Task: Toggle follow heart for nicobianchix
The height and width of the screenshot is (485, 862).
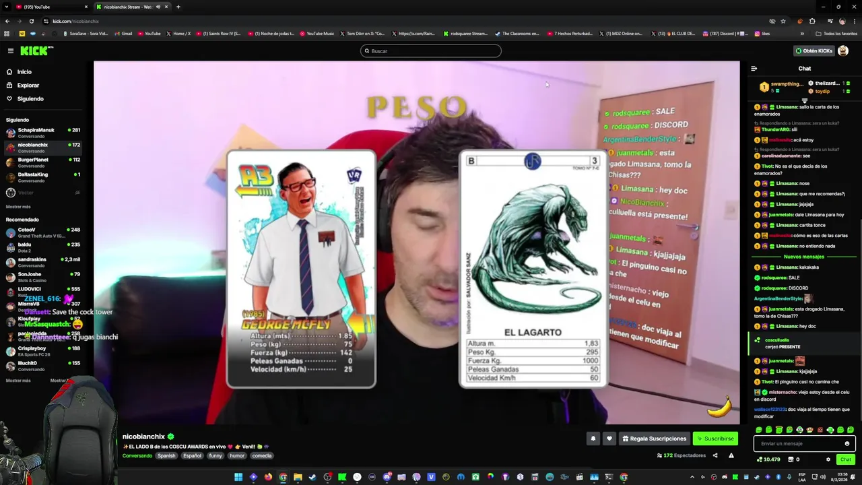Action: pyautogui.click(x=609, y=439)
